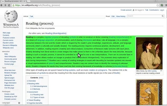167x106 pixels.
Task: Click Random article in sidebar
Action: click(8, 43)
